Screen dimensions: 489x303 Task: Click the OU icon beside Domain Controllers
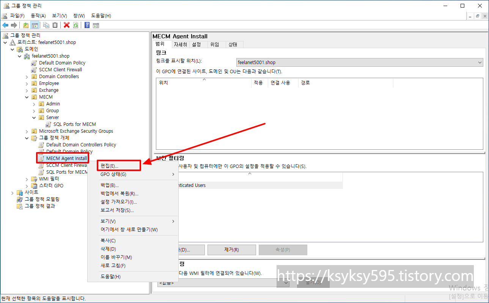click(x=35, y=77)
